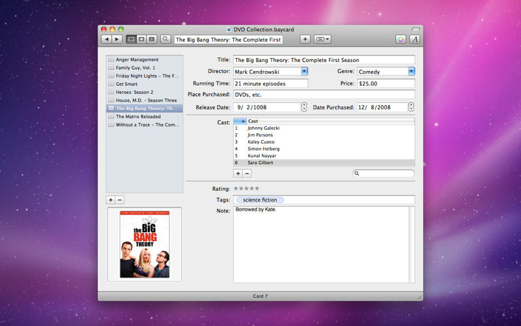Sort by Cast column header

[x=331, y=121]
